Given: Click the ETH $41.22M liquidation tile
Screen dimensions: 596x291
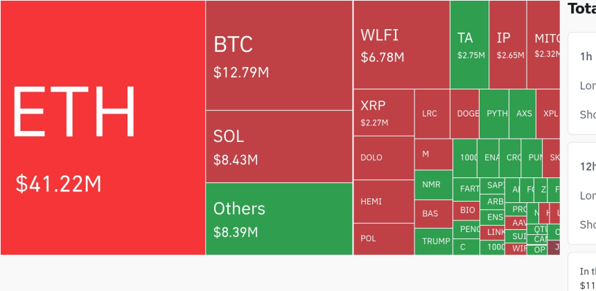Looking at the screenshot, I should coord(103,127).
